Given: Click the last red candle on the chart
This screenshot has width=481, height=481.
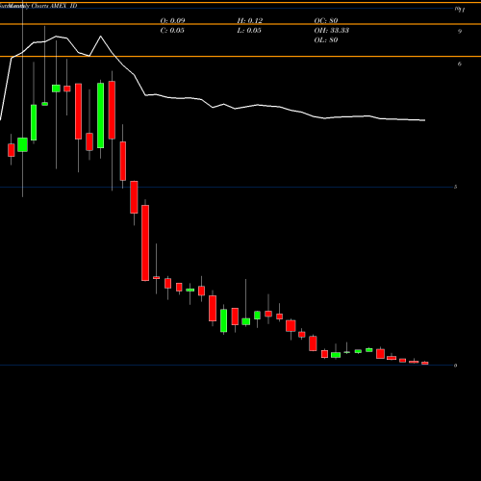Looking at the screenshot, I should pyautogui.click(x=425, y=363).
